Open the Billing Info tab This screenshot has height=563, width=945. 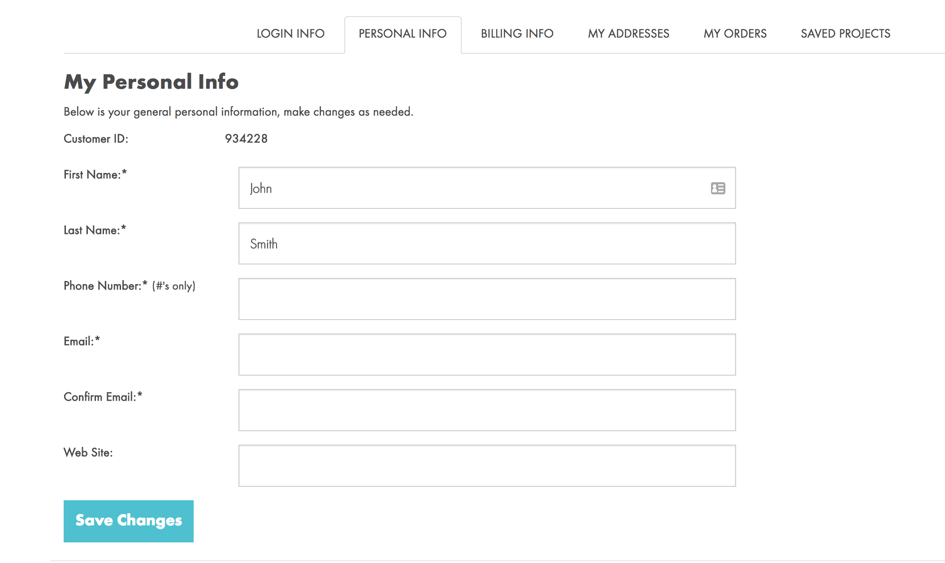(517, 34)
